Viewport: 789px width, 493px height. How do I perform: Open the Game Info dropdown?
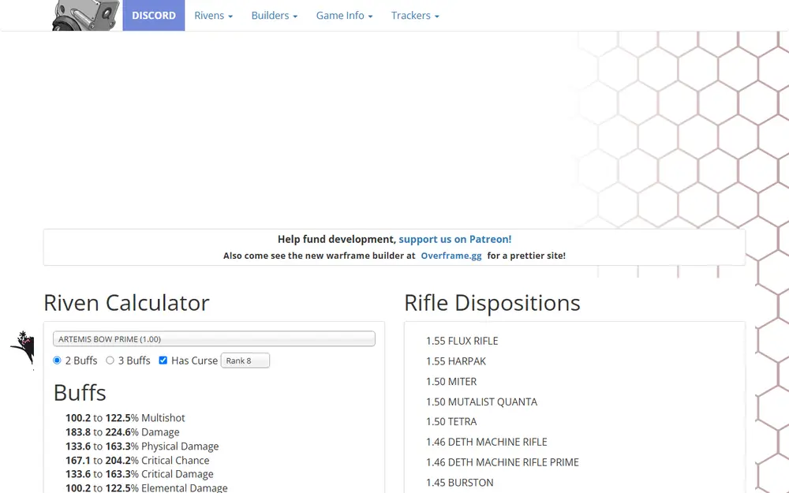coord(344,16)
